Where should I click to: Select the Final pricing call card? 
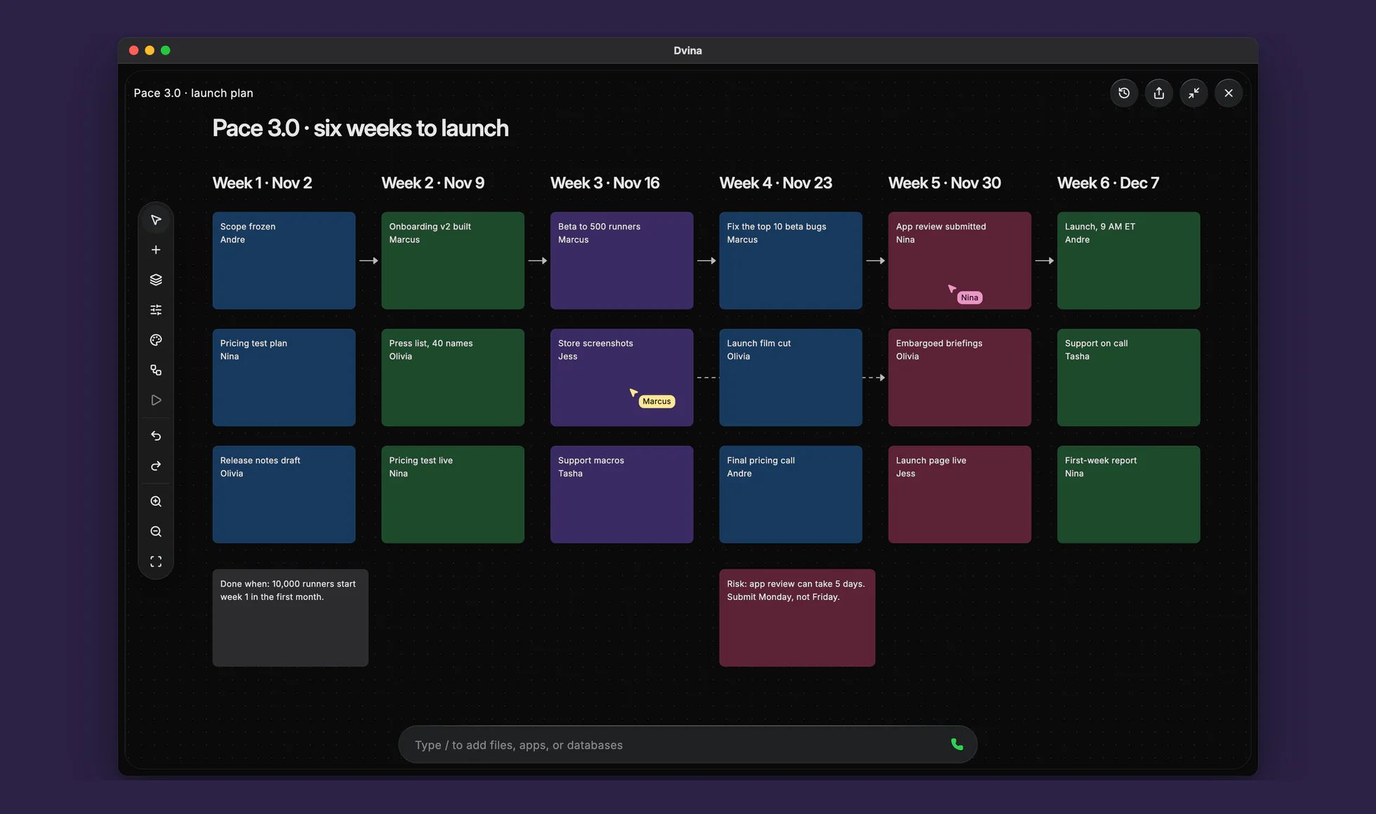pos(790,494)
